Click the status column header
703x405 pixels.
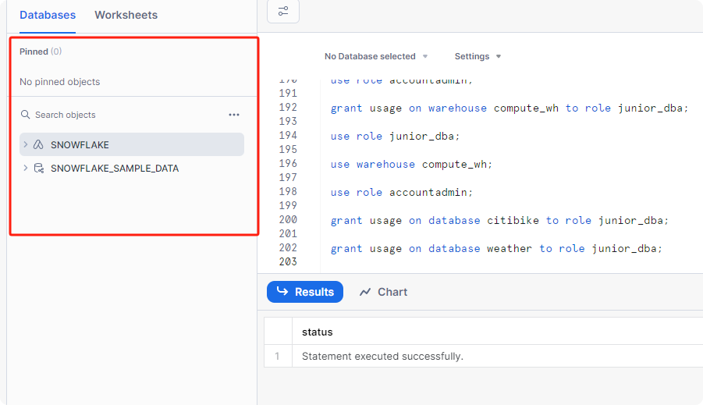pos(318,332)
